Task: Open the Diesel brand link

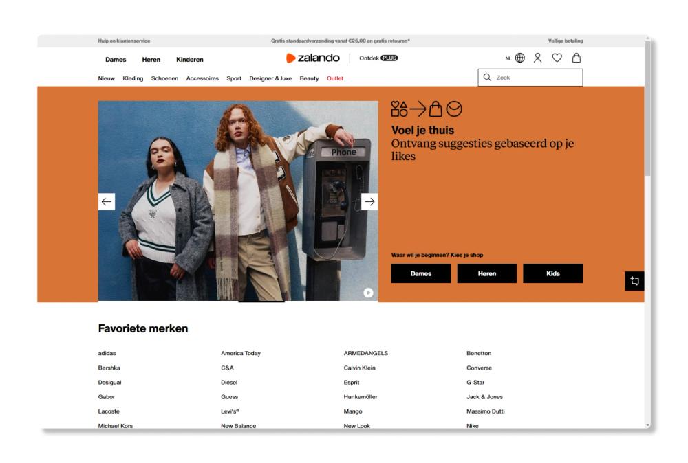Action: coord(229,383)
